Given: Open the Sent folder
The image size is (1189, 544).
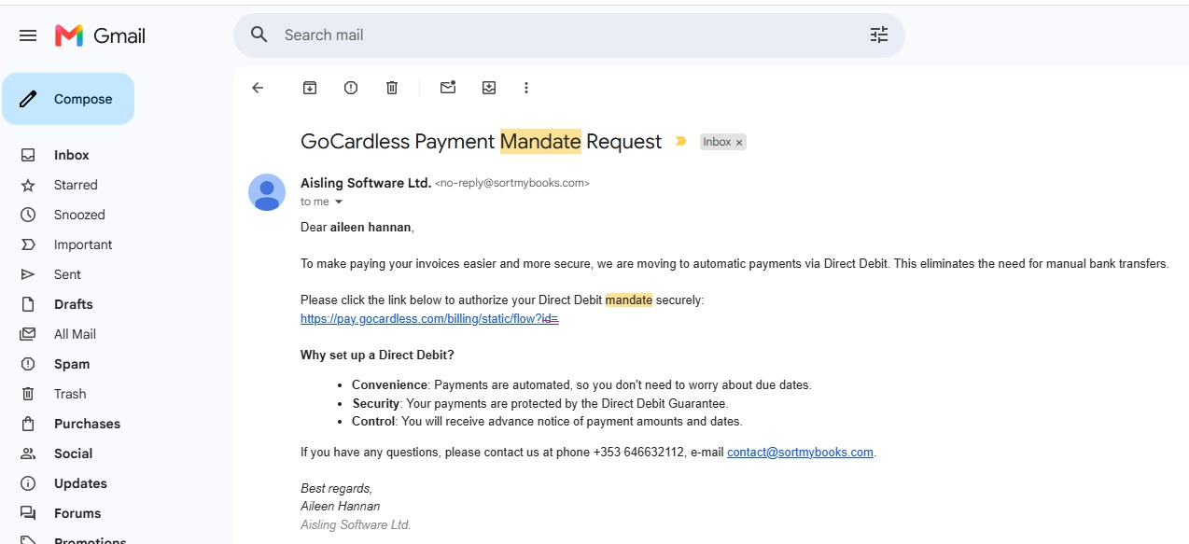Looking at the screenshot, I should coord(67,274).
